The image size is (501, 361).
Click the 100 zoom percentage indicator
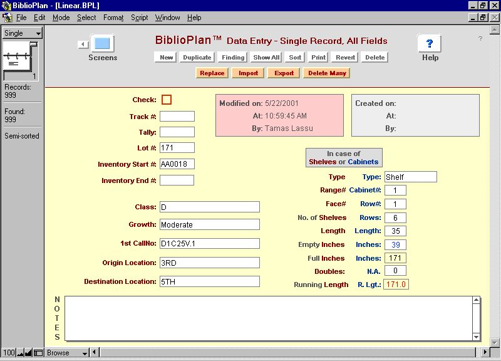(9, 353)
